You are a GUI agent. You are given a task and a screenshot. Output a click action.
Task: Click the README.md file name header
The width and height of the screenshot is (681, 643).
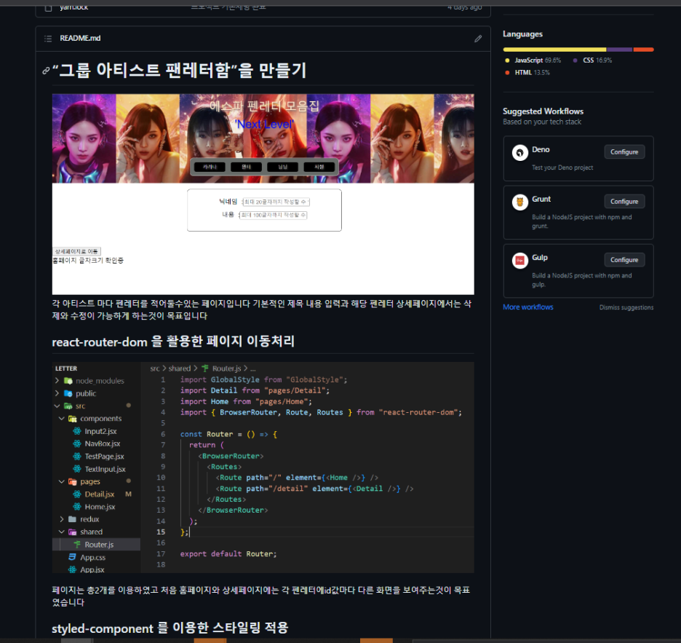pos(80,39)
